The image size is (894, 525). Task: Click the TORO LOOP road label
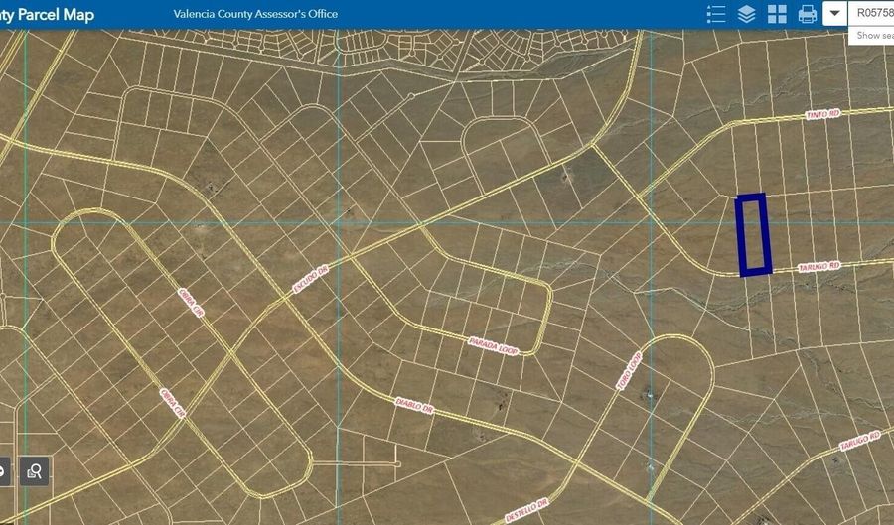(629, 371)
